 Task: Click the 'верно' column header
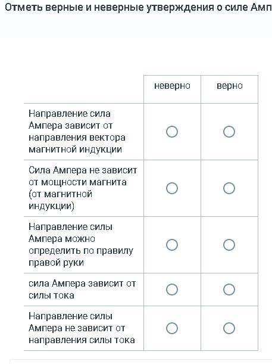(x=229, y=86)
